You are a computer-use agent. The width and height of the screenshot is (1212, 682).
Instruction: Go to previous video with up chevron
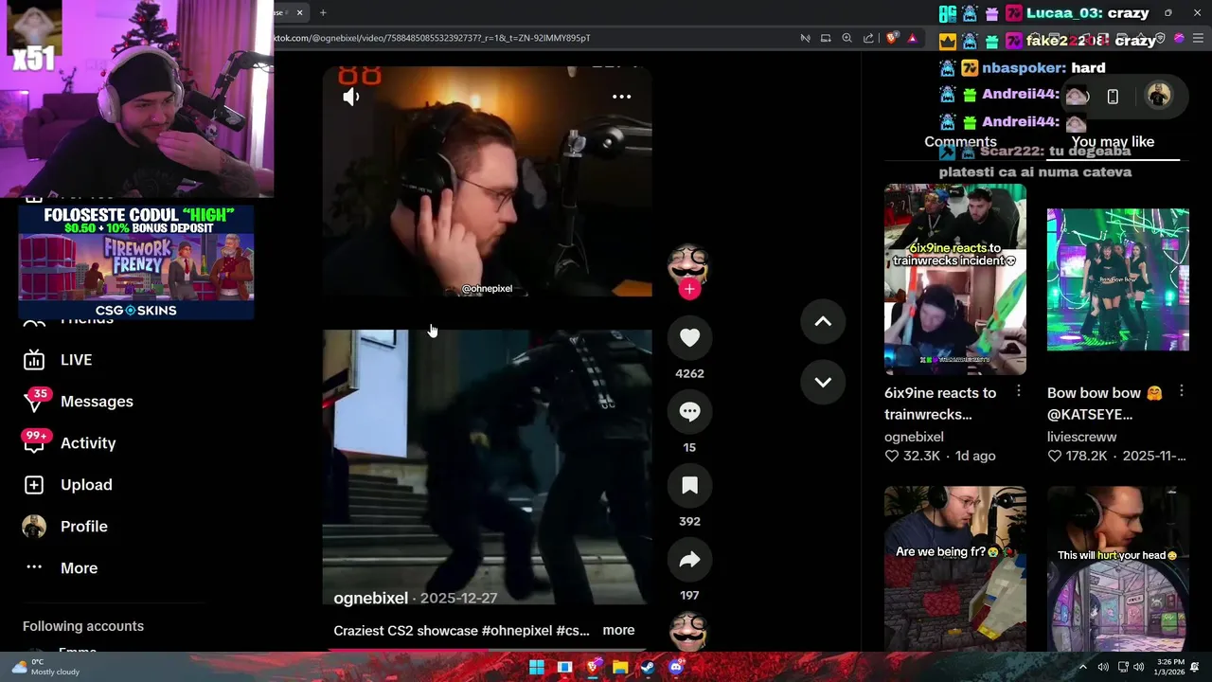coord(823,322)
